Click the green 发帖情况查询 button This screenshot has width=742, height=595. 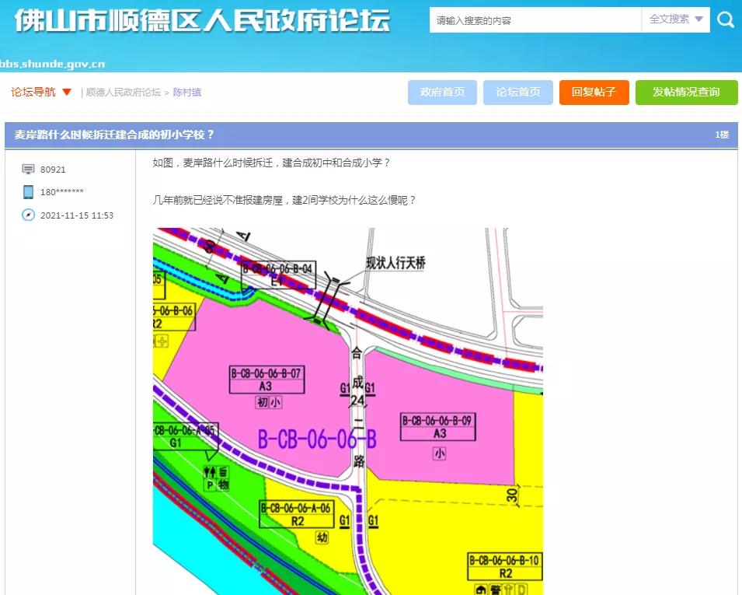(x=686, y=92)
